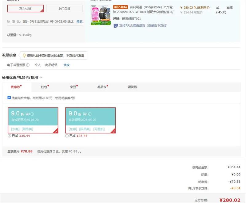Image resolution: width=246 pixels, height=203 pixels.
Task: Click info icon under second coupon's 已减
Action: [67, 136]
